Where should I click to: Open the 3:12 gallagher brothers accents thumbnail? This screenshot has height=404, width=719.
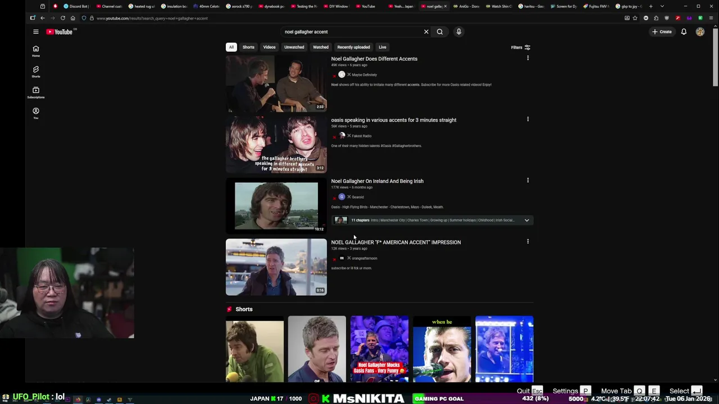(x=276, y=145)
